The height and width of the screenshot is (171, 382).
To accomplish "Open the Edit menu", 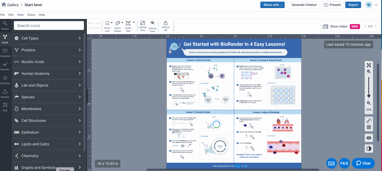I will pos(11,15).
